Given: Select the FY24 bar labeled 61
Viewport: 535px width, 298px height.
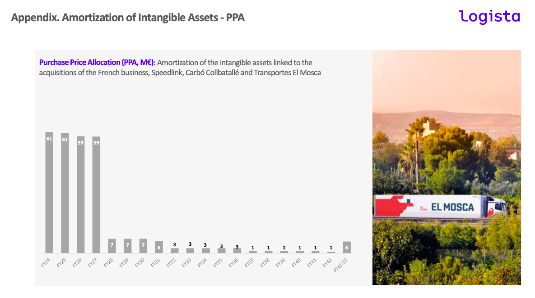Looking at the screenshot, I should 49,193.
